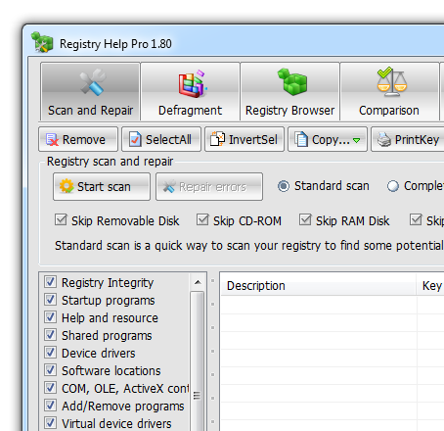This screenshot has width=444, height=431.
Task: Click the InvertSel icon
Action: click(x=217, y=139)
